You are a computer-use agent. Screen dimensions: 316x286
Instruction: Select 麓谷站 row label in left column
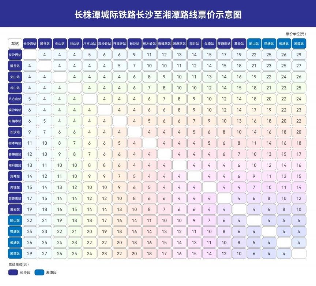coord(15,66)
